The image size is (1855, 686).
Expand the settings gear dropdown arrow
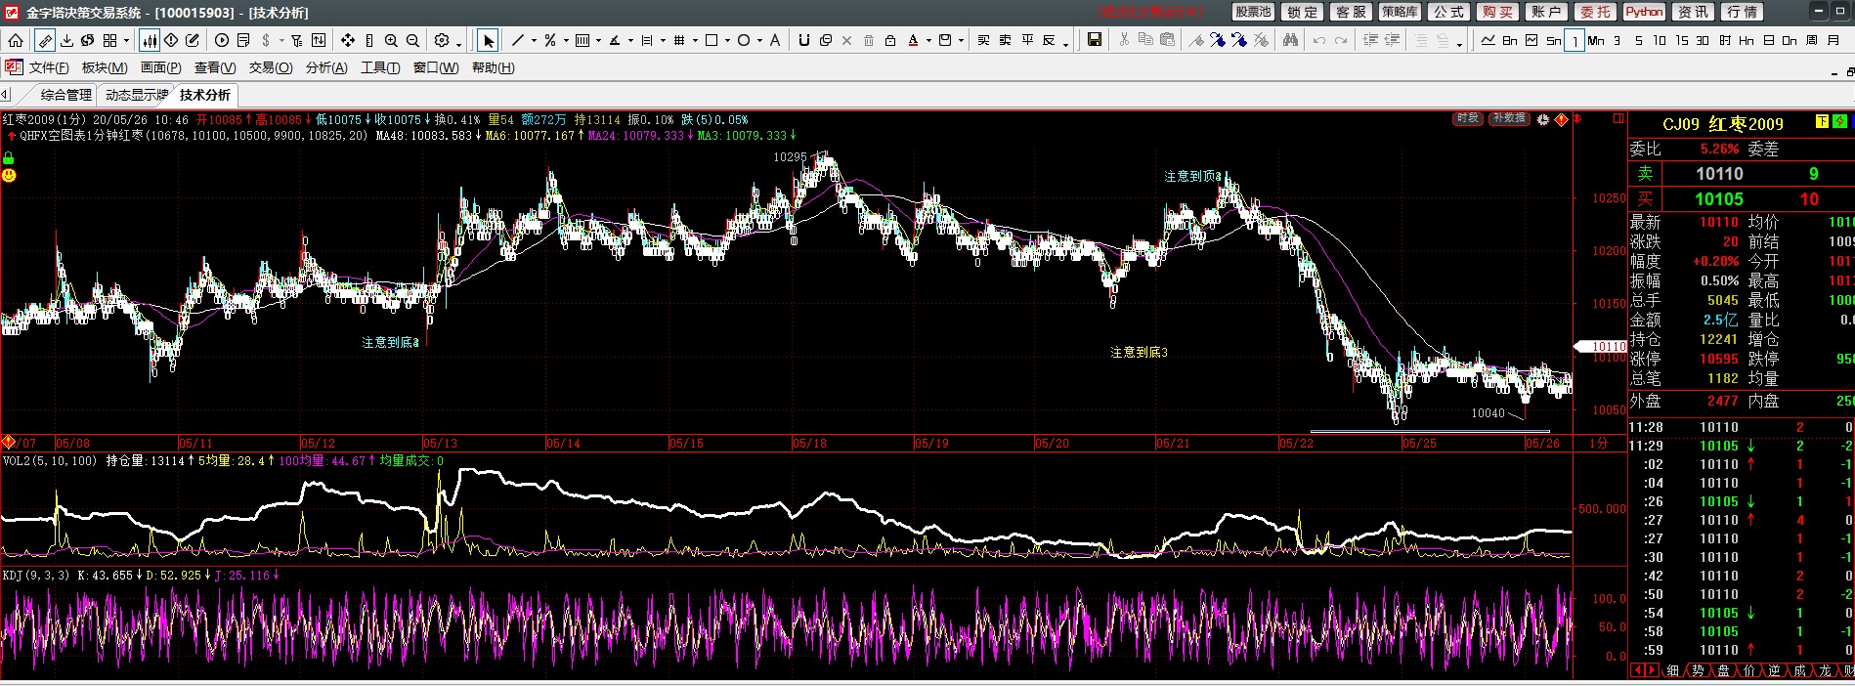point(458,44)
